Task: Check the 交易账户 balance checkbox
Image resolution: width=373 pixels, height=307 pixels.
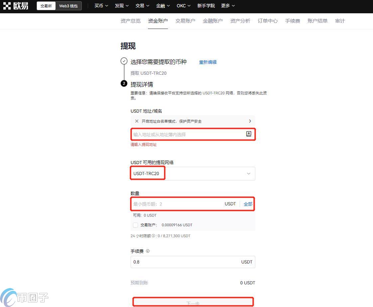Action: click(135, 225)
